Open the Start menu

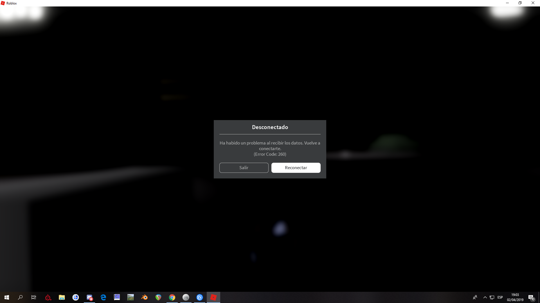click(6, 297)
